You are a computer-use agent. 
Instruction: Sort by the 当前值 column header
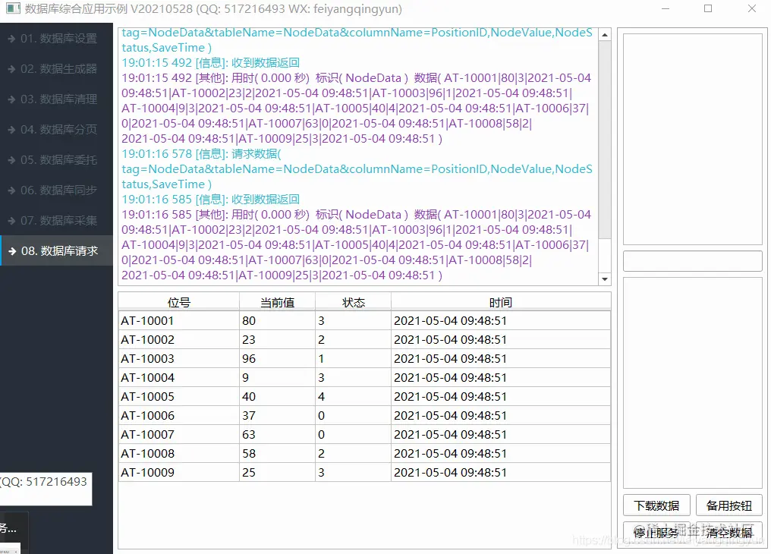[x=277, y=302]
